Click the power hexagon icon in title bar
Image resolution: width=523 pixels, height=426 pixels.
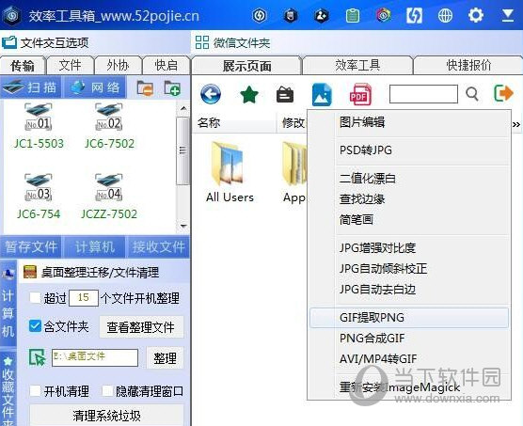point(260,15)
